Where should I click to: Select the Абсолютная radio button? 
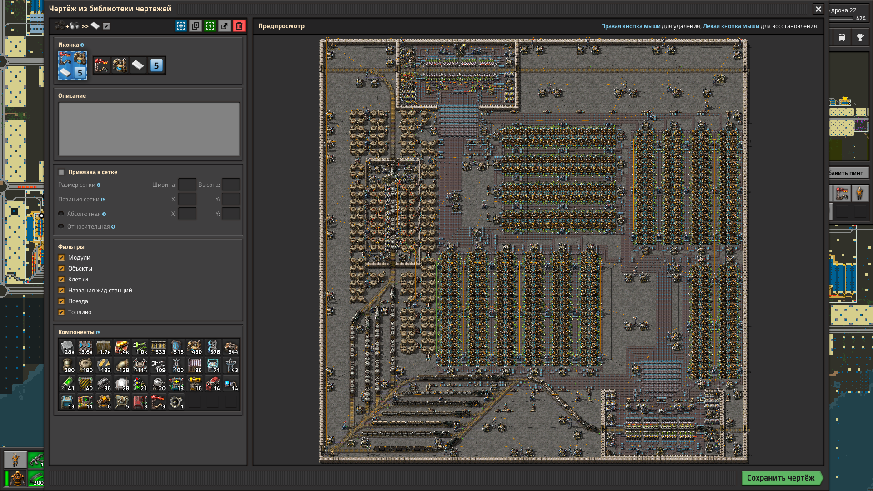pos(61,214)
